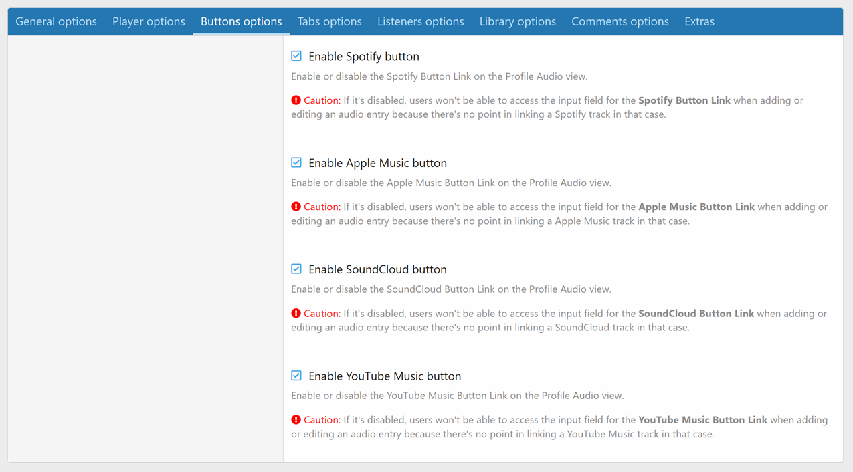This screenshot has width=853, height=472.
Task: Click the caution icon in the YouTube Music section
Action: click(296, 419)
